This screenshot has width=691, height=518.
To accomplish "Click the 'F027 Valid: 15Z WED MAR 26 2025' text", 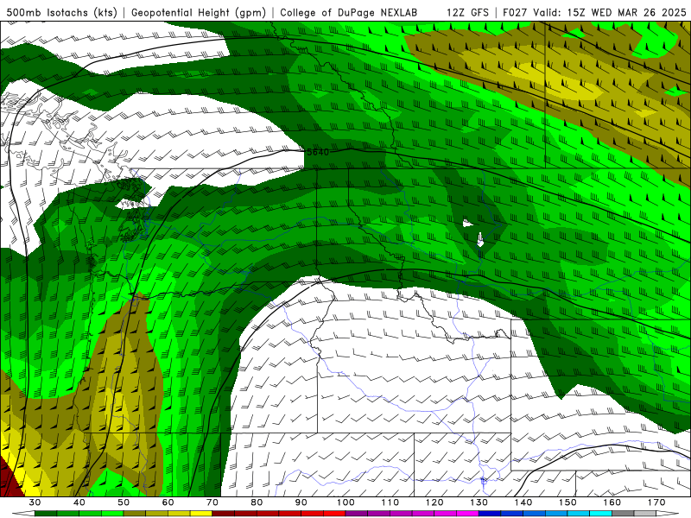I will (x=594, y=13).
